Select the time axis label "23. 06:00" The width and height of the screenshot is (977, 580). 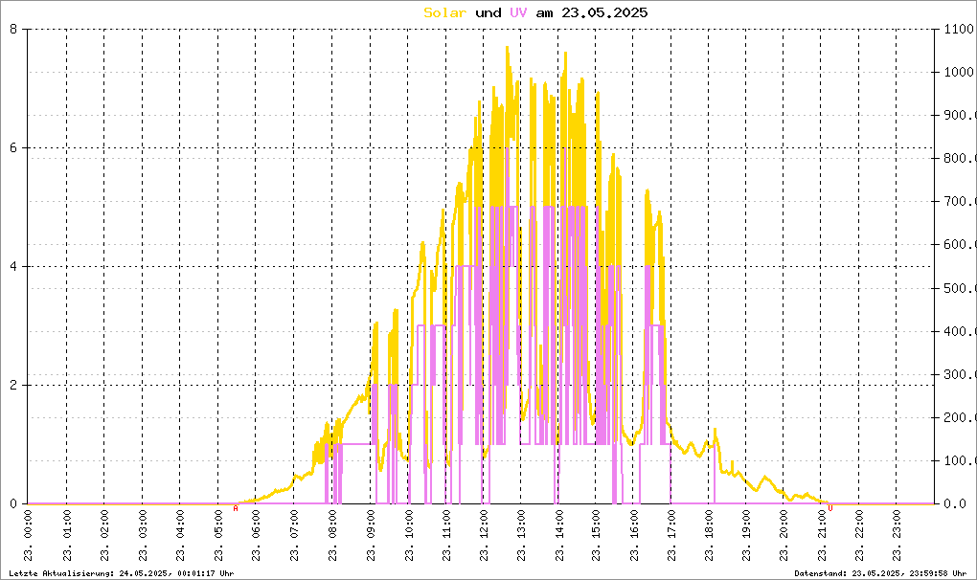256,536
